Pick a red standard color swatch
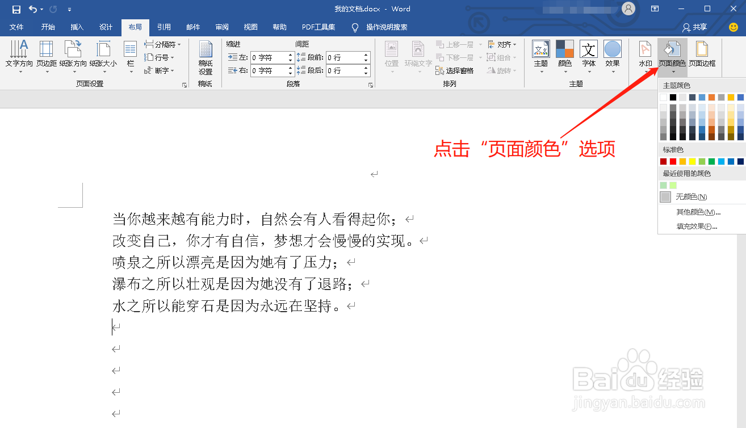 point(672,161)
